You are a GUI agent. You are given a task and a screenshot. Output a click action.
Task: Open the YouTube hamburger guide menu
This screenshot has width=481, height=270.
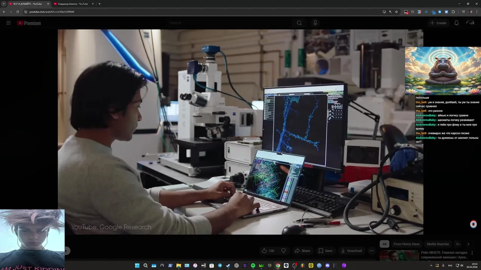click(8, 23)
